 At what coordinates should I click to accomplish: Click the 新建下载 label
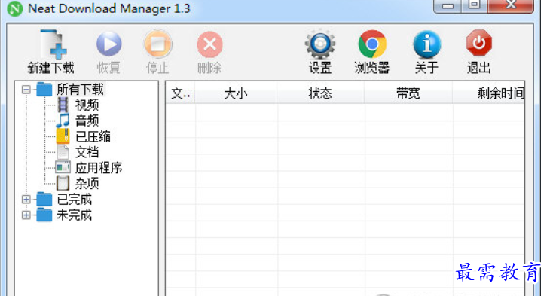(51, 68)
